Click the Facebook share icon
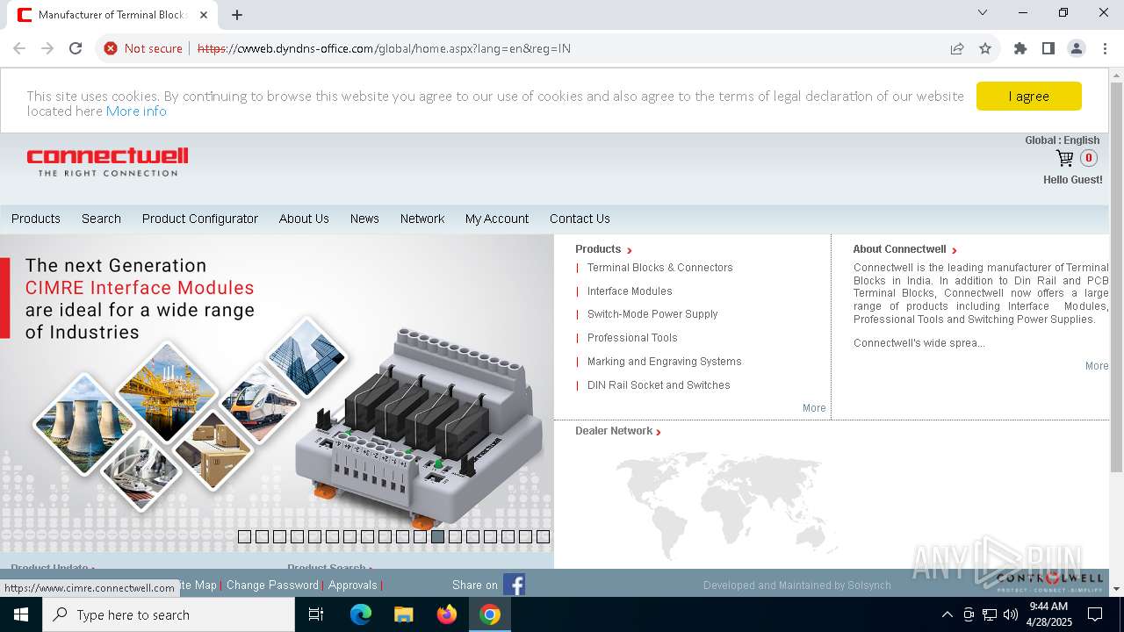Screen dimensions: 1124x632 coord(514,585)
